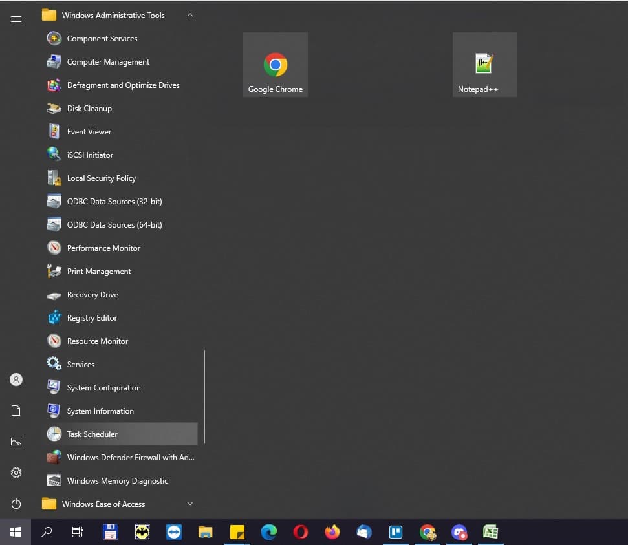628x545 pixels.
Task: Launch Registry Editor
Action: point(120,317)
